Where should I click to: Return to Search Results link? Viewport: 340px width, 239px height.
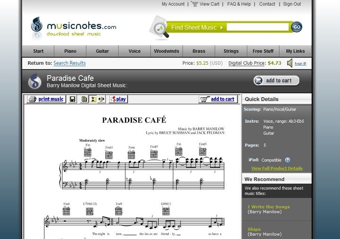pyautogui.click(x=69, y=63)
